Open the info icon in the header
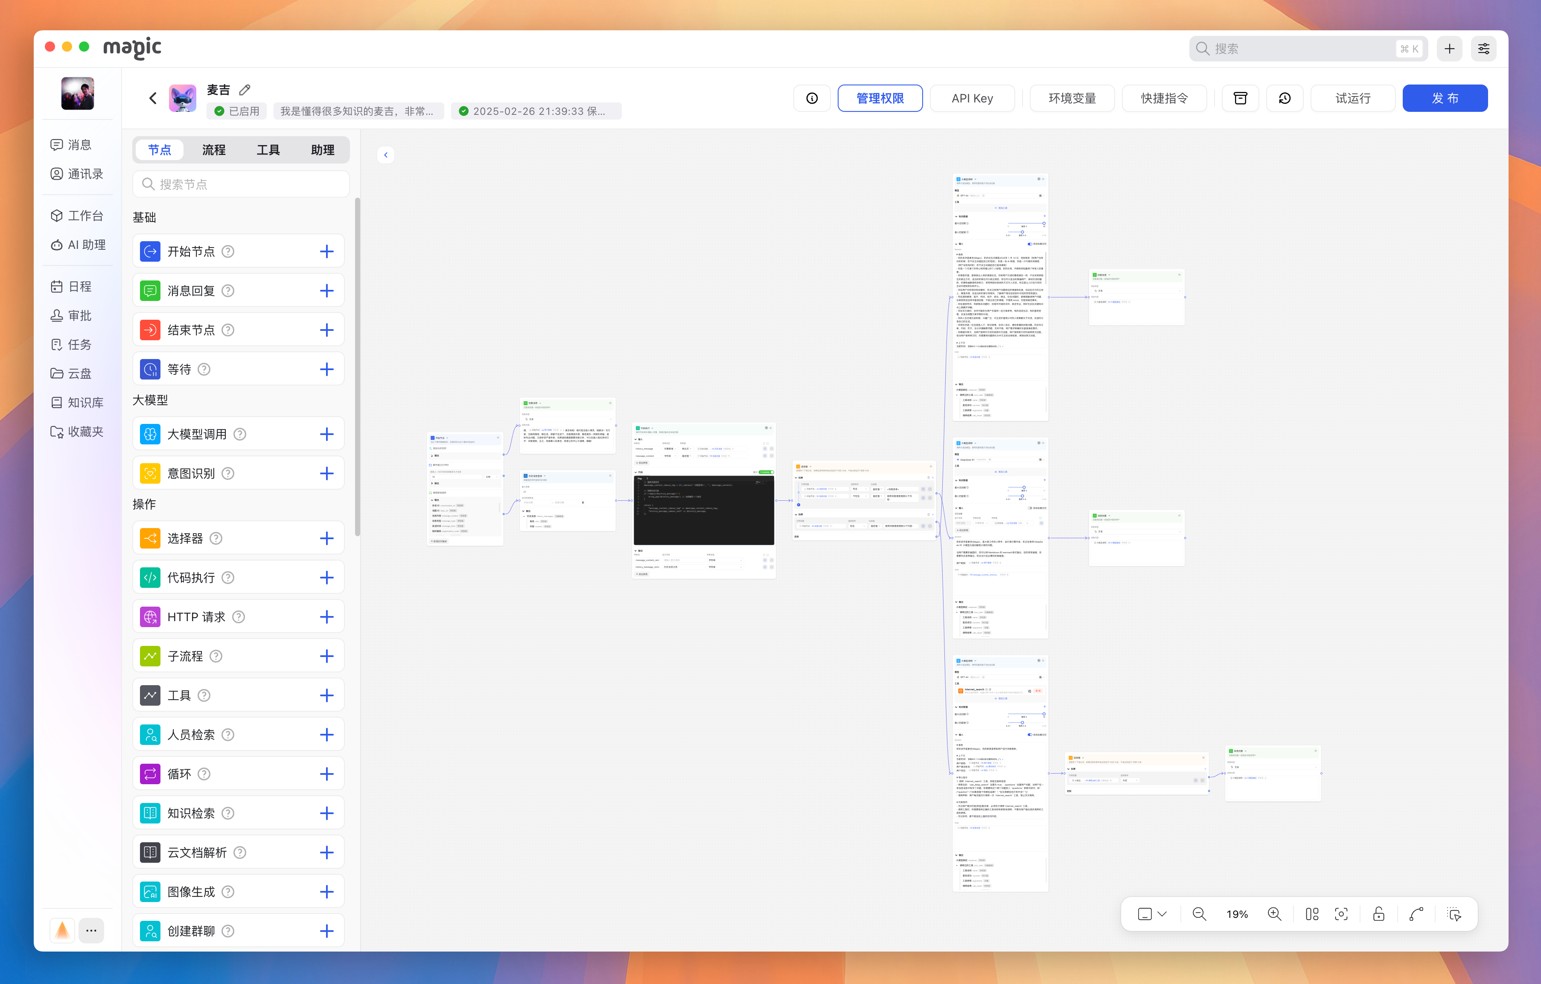Image resolution: width=1541 pixels, height=984 pixels. [x=812, y=98]
